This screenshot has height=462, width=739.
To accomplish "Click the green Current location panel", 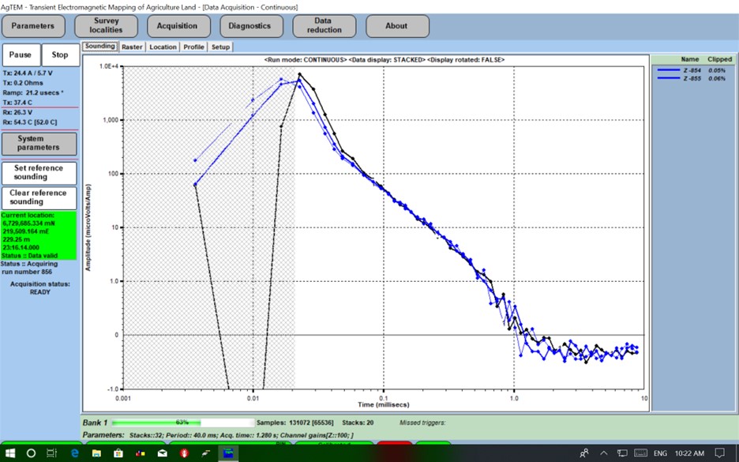I will (39, 235).
